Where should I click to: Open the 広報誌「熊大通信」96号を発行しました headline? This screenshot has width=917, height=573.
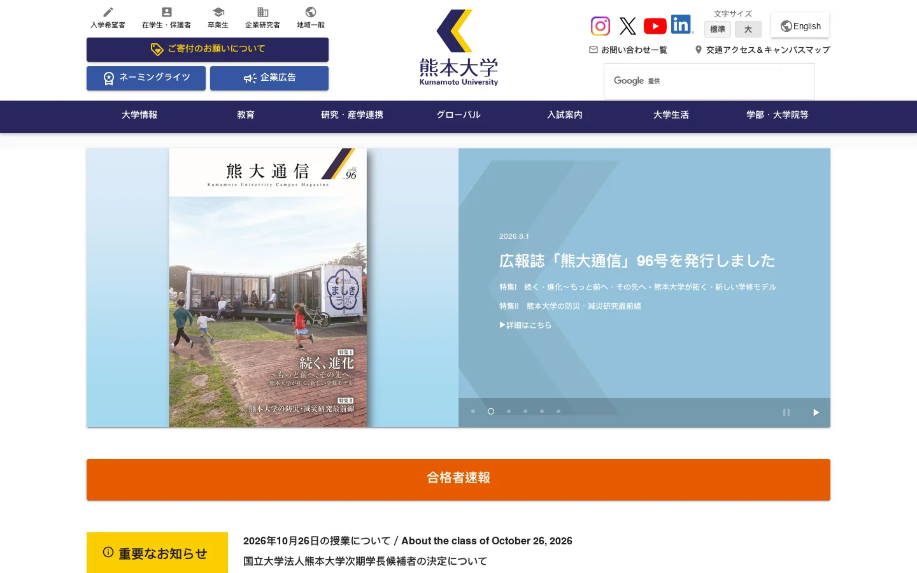pyautogui.click(x=637, y=261)
